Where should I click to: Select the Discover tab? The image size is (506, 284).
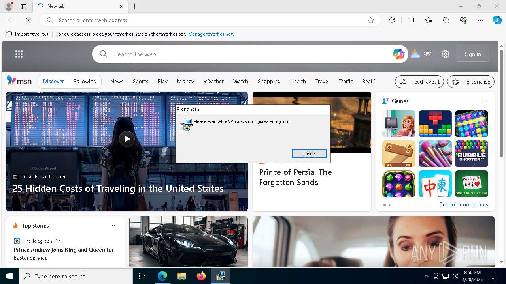(53, 81)
